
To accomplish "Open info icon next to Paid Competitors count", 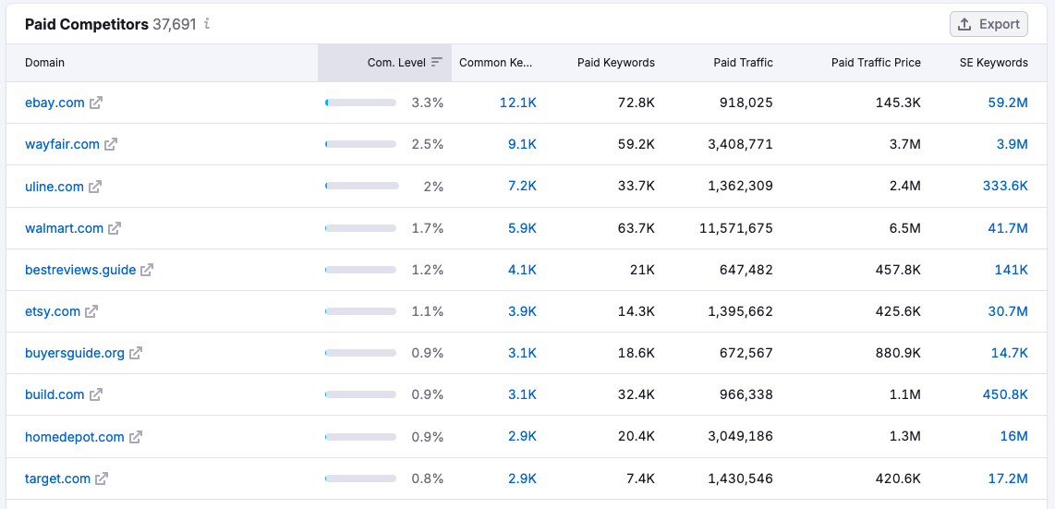I will tap(207, 24).
